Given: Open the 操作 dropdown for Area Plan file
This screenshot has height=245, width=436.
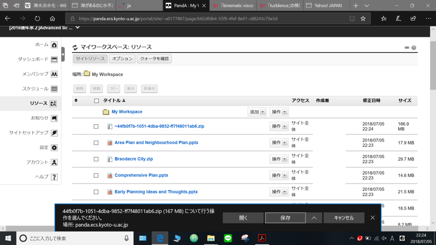Looking at the screenshot, I should [x=279, y=142].
